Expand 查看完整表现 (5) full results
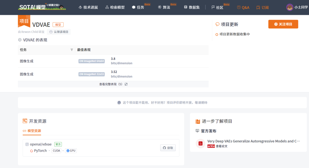The width and height of the screenshot is (309, 168). [x=113, y=84]
